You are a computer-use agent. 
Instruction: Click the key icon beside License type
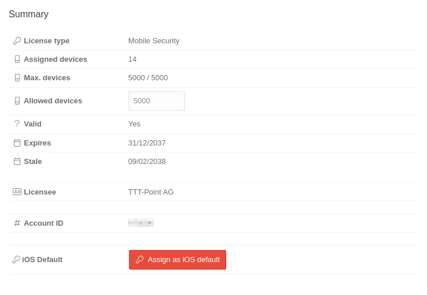tap(17, 41)
